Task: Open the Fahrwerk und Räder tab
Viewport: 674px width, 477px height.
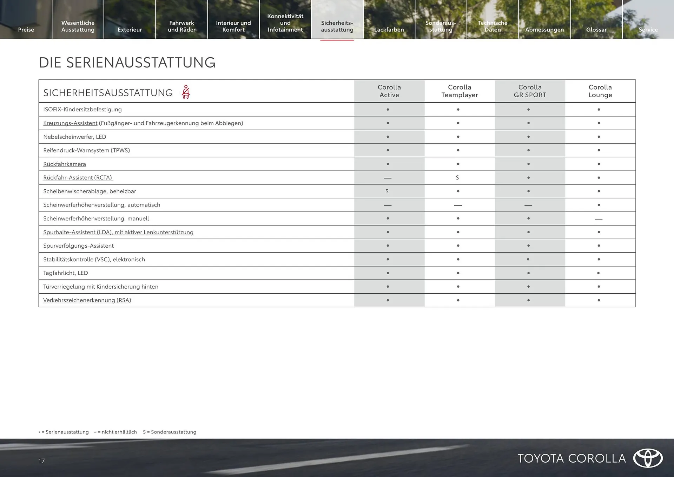Action: [181, 26]
